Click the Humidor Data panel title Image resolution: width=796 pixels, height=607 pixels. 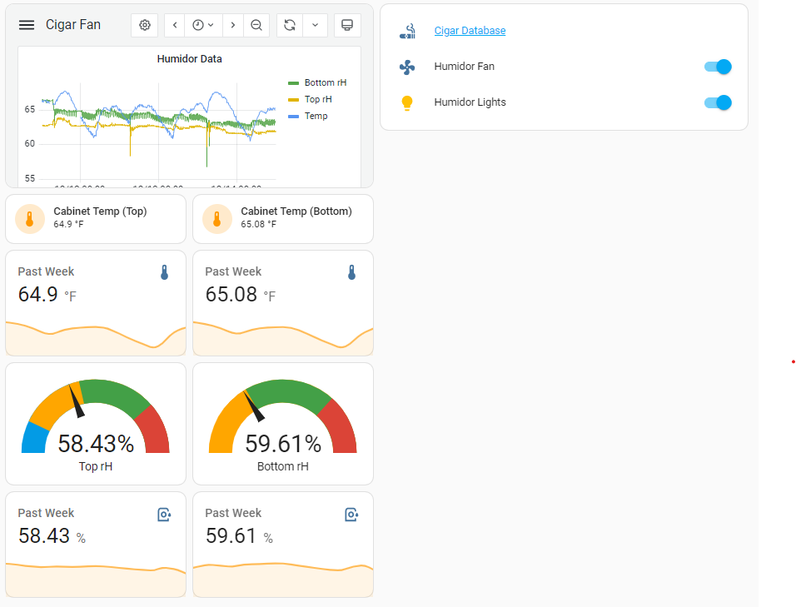(x=189, y=59)
